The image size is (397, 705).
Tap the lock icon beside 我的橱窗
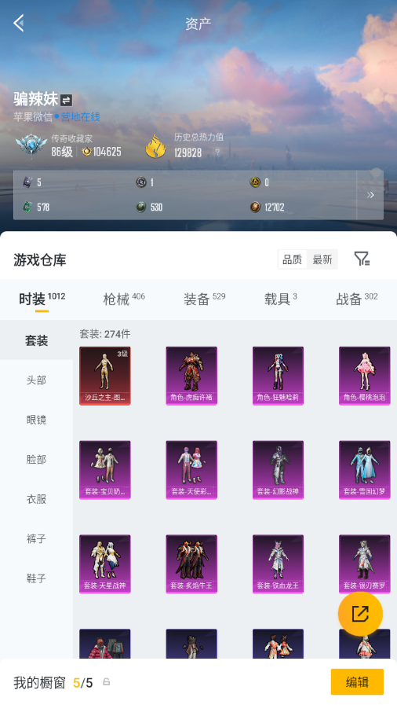point(107,682)
